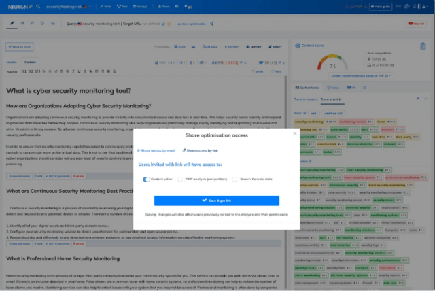This screenshot has height=291, width=435.
Task: Toggle italic formatting in editor toolbar
Action: pyautogui.click(x=73, y=71)
